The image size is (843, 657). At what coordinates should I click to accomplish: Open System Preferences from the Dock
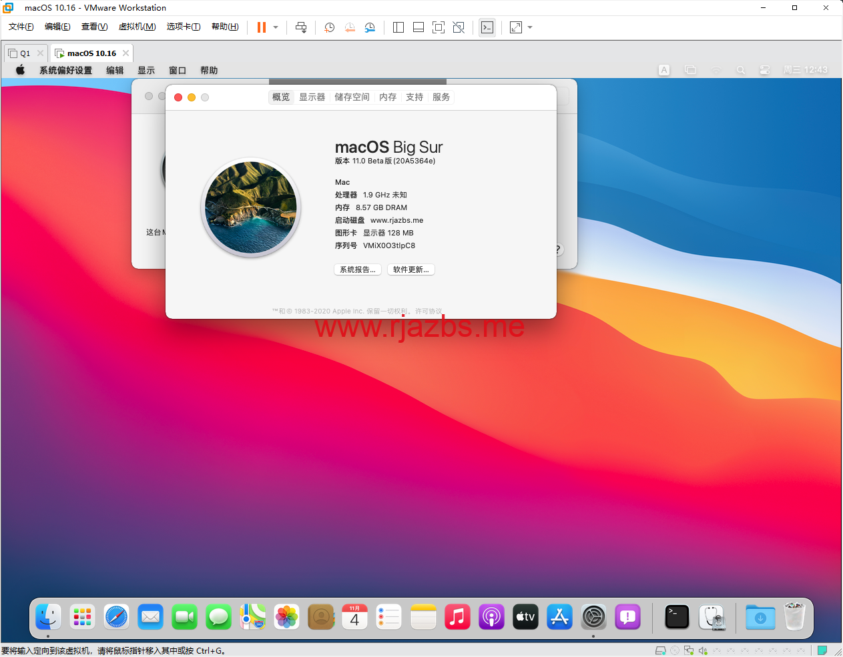coord(593,617)
